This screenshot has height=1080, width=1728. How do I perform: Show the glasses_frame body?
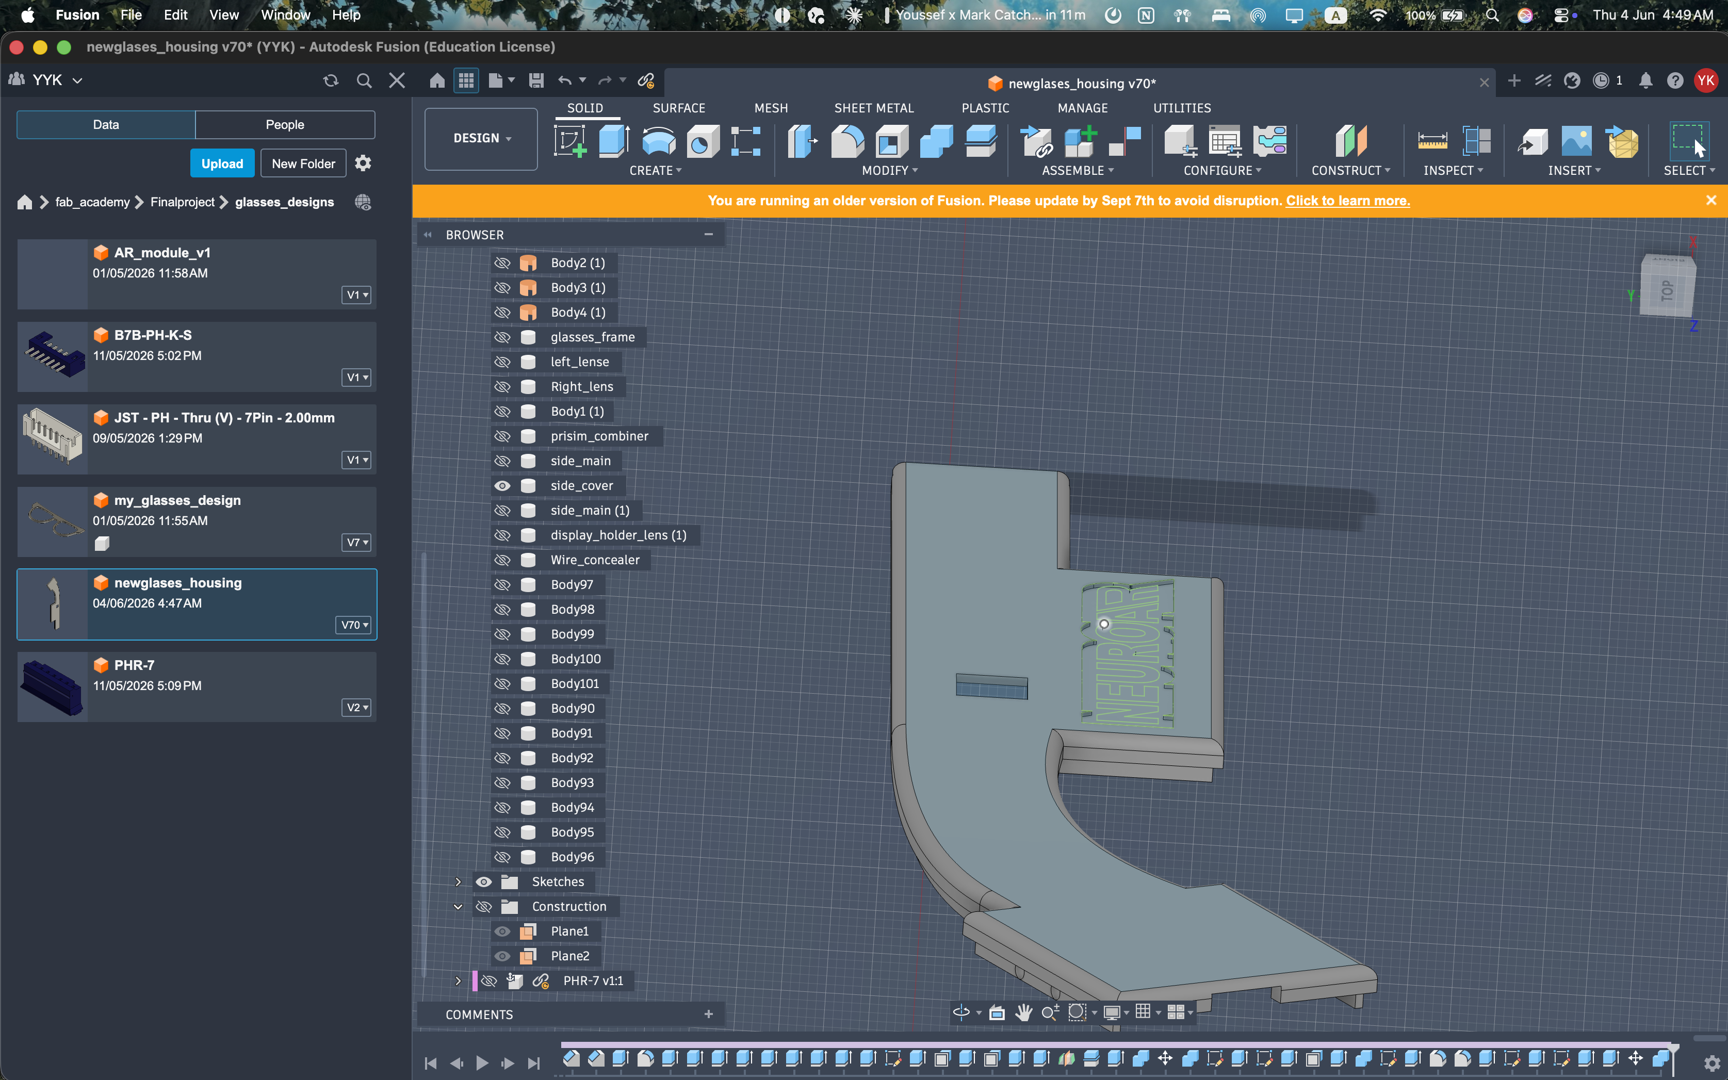coord(502,337)
